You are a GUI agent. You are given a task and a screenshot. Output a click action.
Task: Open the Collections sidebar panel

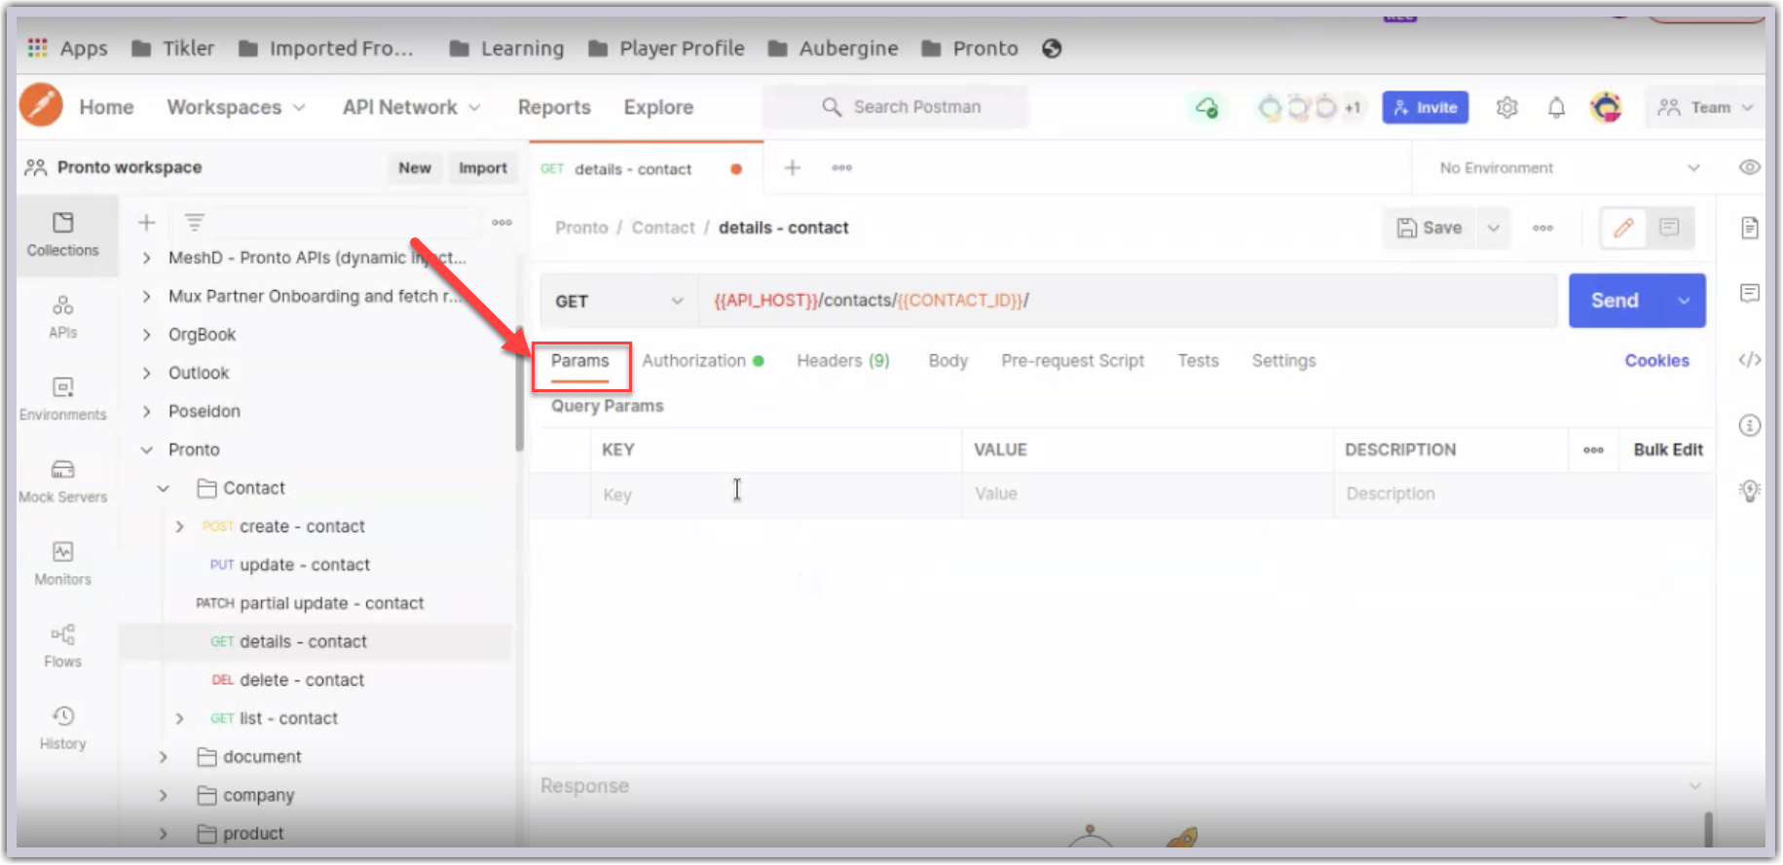tap(62, 234)
